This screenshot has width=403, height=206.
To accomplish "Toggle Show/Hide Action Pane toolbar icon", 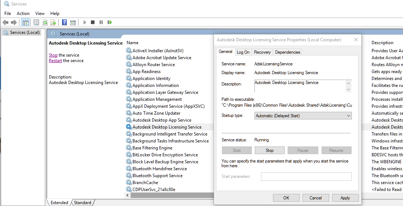I will click(x=73, y=22).
